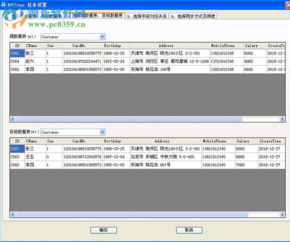Click target salary 8000 cell

[x=247, y=157]
